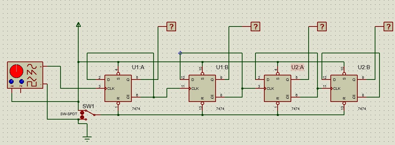Screen dimensions: 395x145
Task: Click the wire junction dot after U1:A pin 6
Action: point(154,97)
